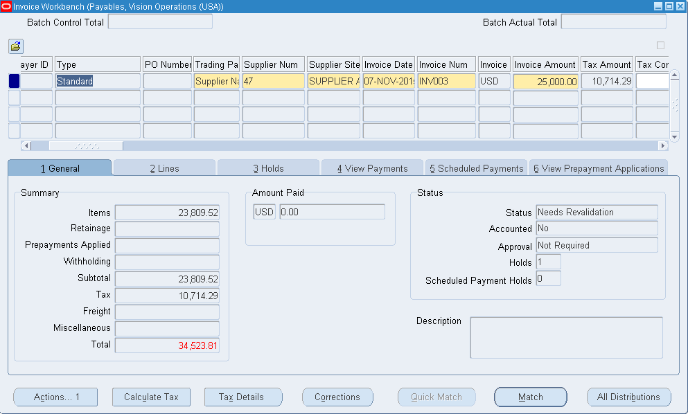Image resolution: width=688 pixels, height=414 pixels.
Task: Go to 5 Scheduled Payments tab
Action: 476,168
